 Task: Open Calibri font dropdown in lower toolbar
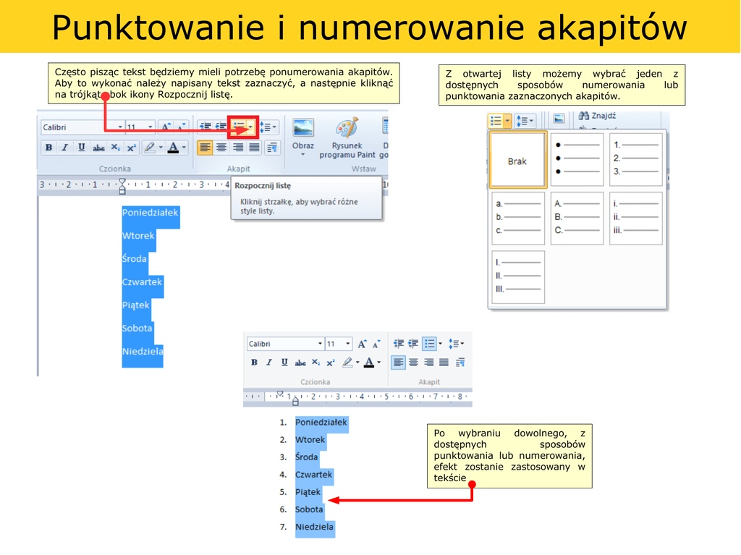320,344
